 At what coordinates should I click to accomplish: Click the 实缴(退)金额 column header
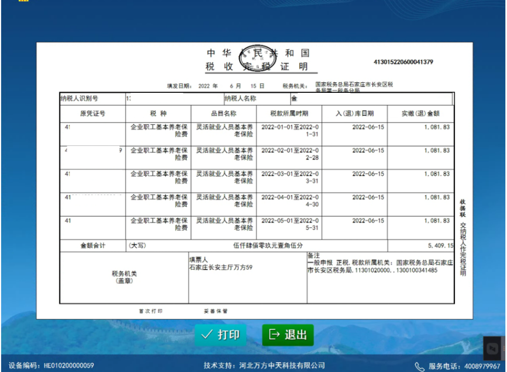(420, 113)
